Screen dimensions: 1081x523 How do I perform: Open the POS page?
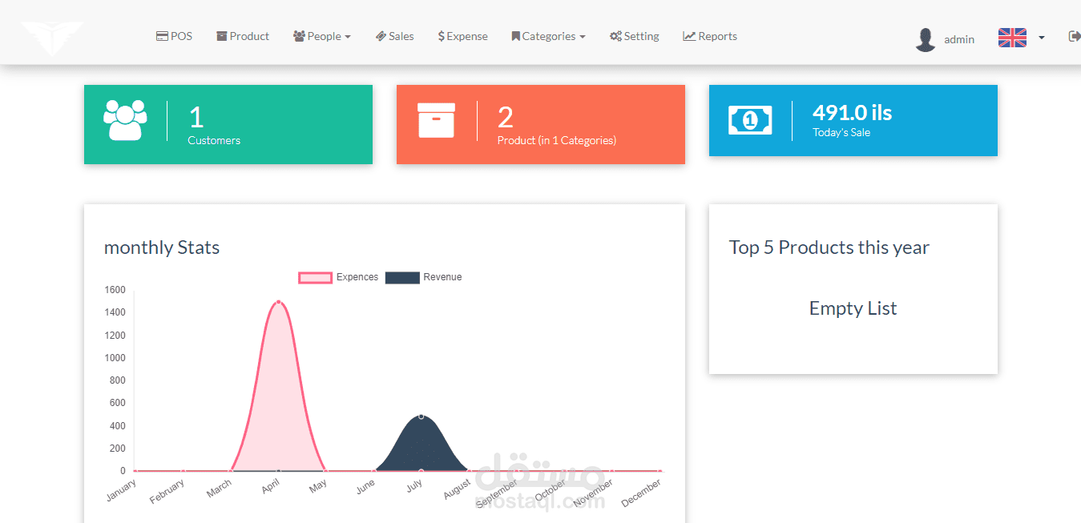(x=174, y=36)
